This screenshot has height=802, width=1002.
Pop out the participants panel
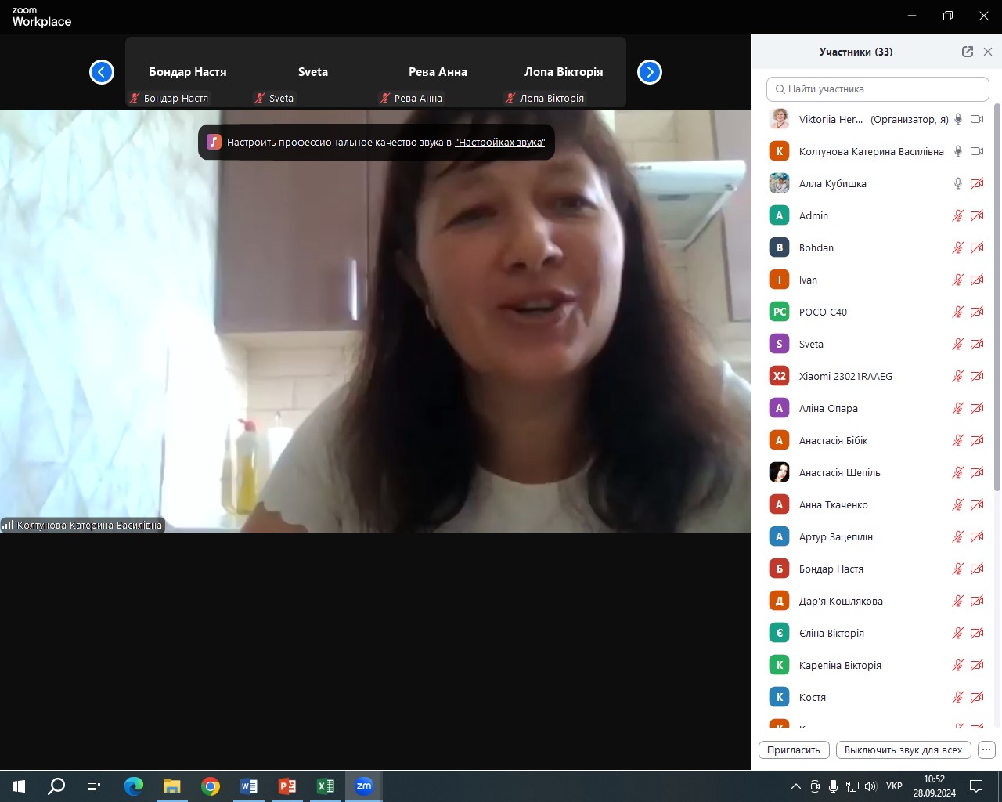[968, 52]
